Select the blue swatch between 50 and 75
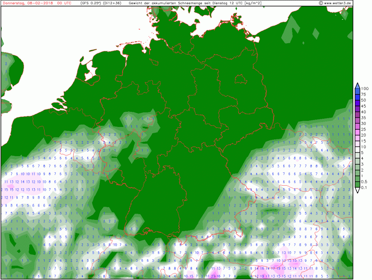Screen dimensions: 372x280 [x=357, y=97]
